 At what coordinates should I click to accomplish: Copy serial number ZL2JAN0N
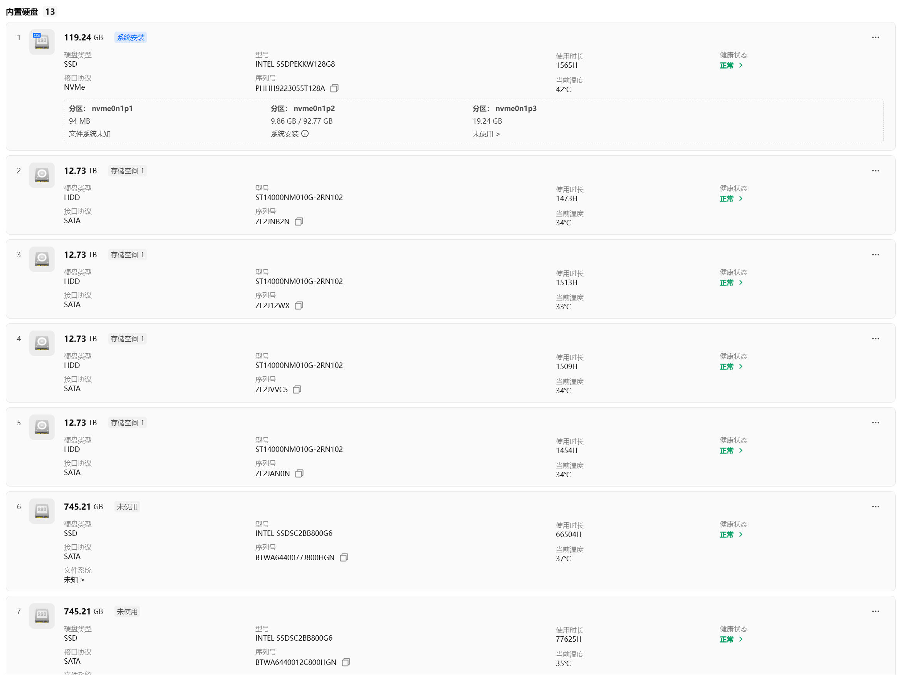299,473
